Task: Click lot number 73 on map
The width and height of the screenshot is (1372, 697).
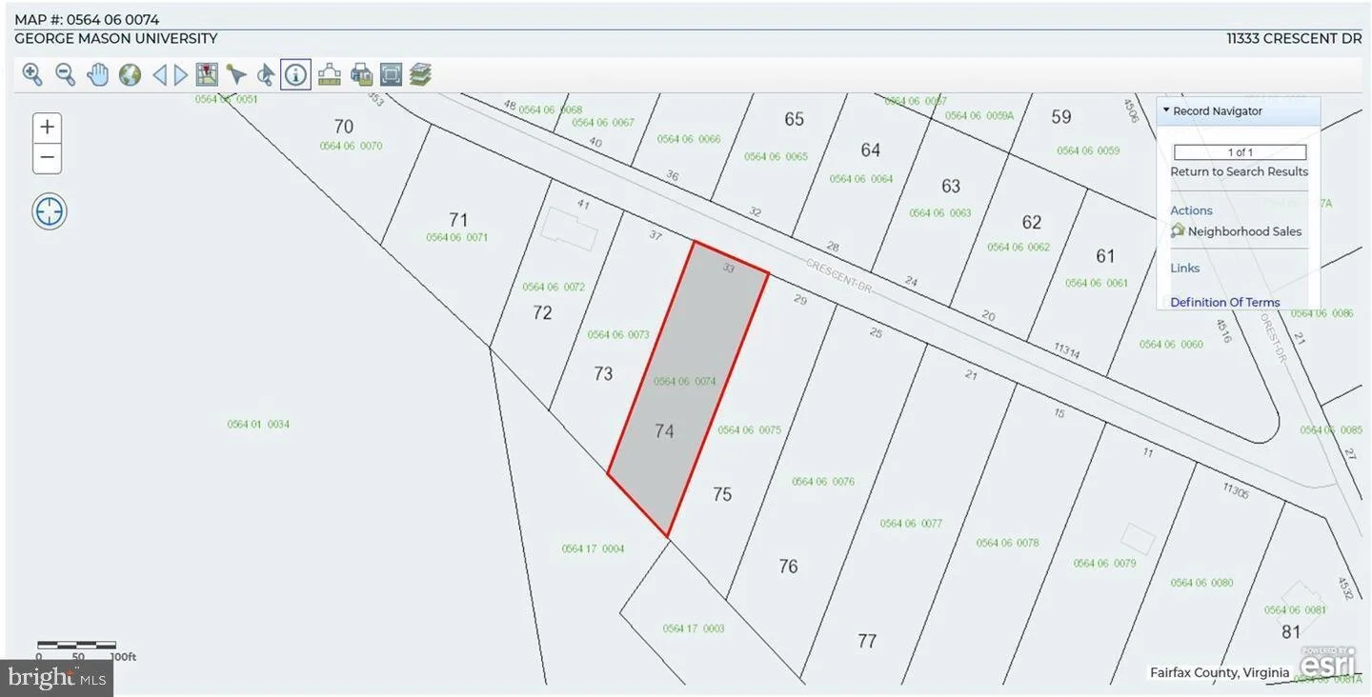Action: coord(603,373)
